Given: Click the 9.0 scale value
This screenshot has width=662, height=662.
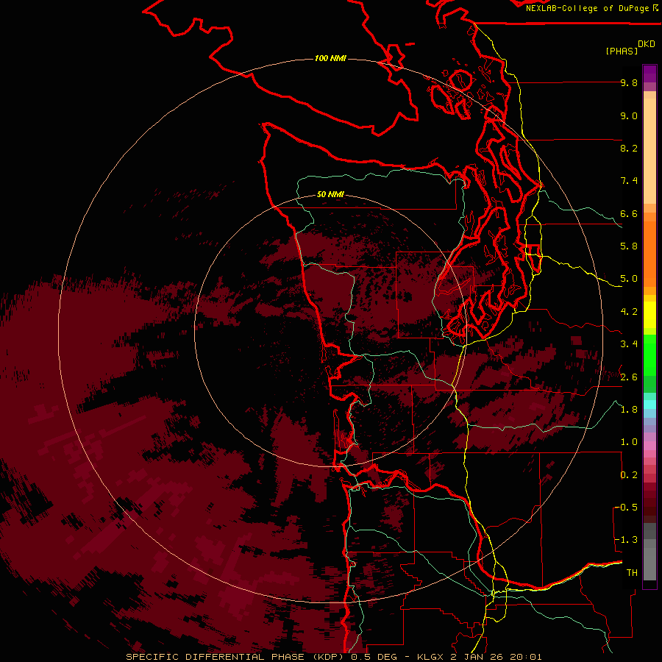Looking at the screenshot, I should [x=629, y=115].
